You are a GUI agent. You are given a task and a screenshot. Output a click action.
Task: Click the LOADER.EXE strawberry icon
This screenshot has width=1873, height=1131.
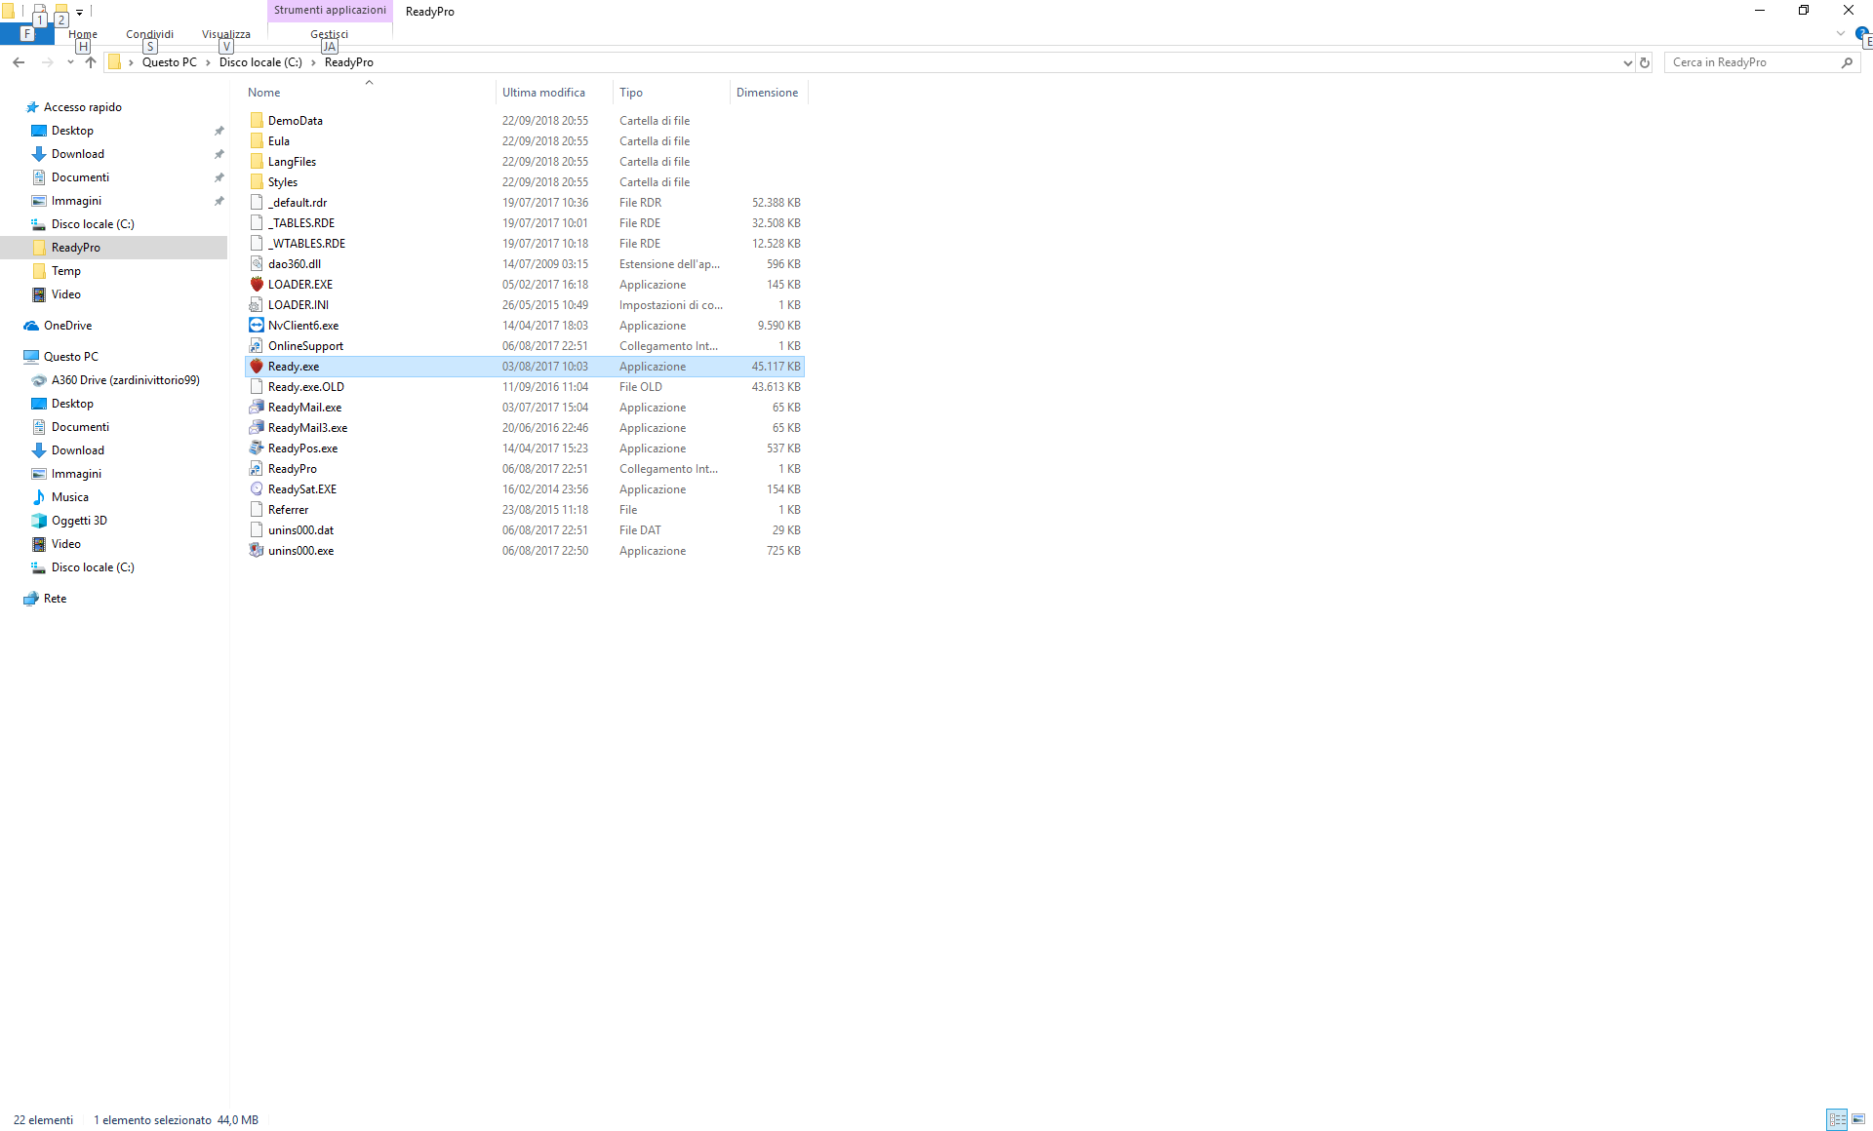pos(257,285)
